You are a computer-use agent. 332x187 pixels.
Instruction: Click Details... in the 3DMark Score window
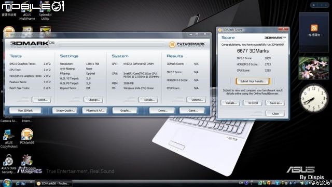point(230,103)
